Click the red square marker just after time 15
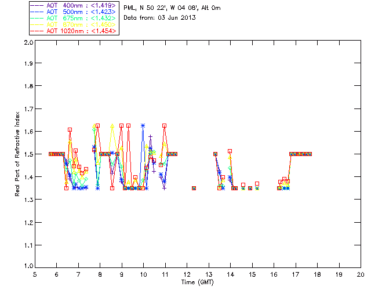The width and height of the screenshot is (371, 297). pyautogui.click(x=257, y=183)
